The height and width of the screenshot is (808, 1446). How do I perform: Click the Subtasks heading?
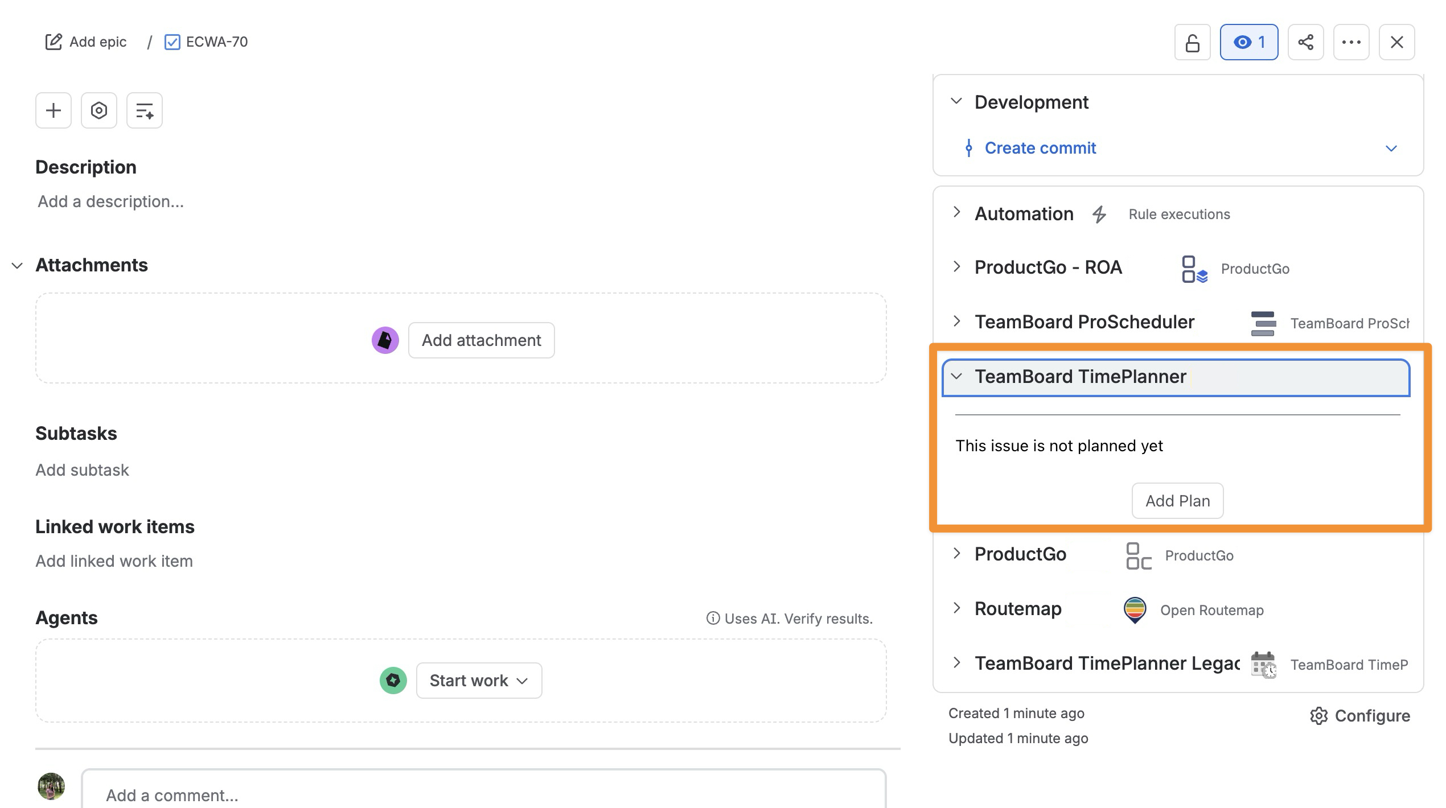pos(76,434)
